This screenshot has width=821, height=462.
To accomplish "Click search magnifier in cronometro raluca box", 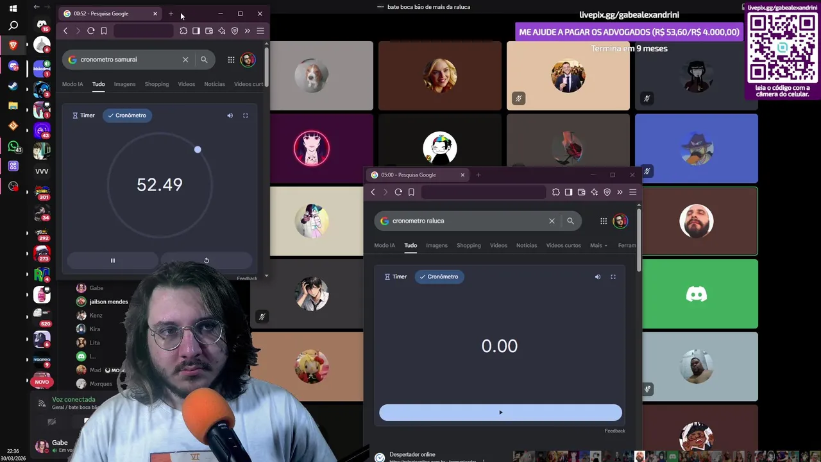I will [570, 221].
